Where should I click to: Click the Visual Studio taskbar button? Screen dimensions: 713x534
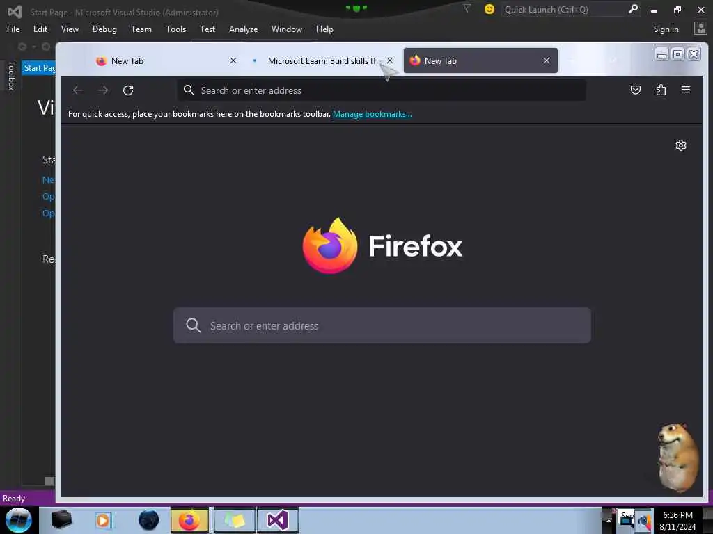[x=277, y=520]
